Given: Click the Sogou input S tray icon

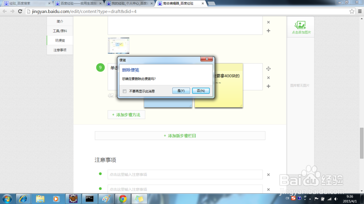Looking at the screenshot, I should pyautogui.click(x=293, y=199).
